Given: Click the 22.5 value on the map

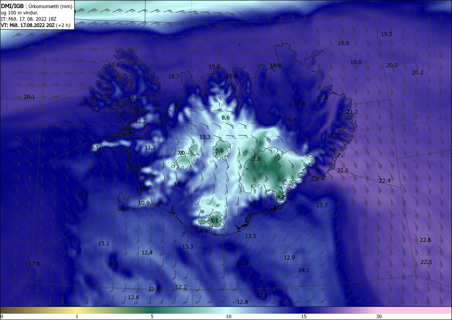Looking at the screenshot, I should [426, 262].
